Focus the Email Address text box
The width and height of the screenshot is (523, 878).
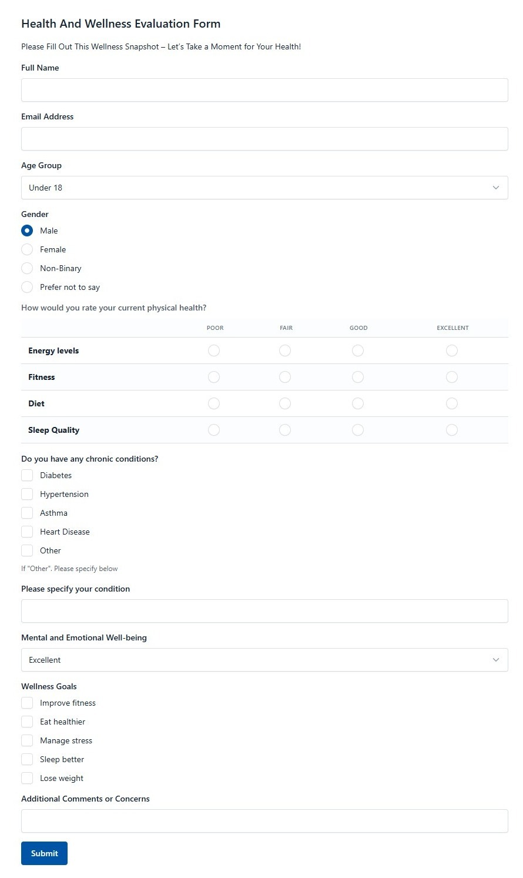coord(264,139)
